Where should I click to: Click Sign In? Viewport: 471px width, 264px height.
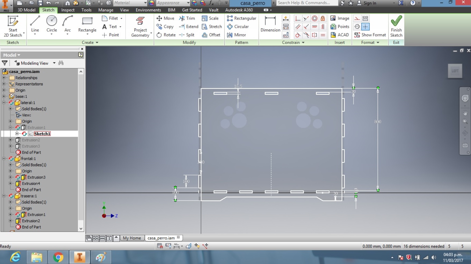click(x=367, y=3)
